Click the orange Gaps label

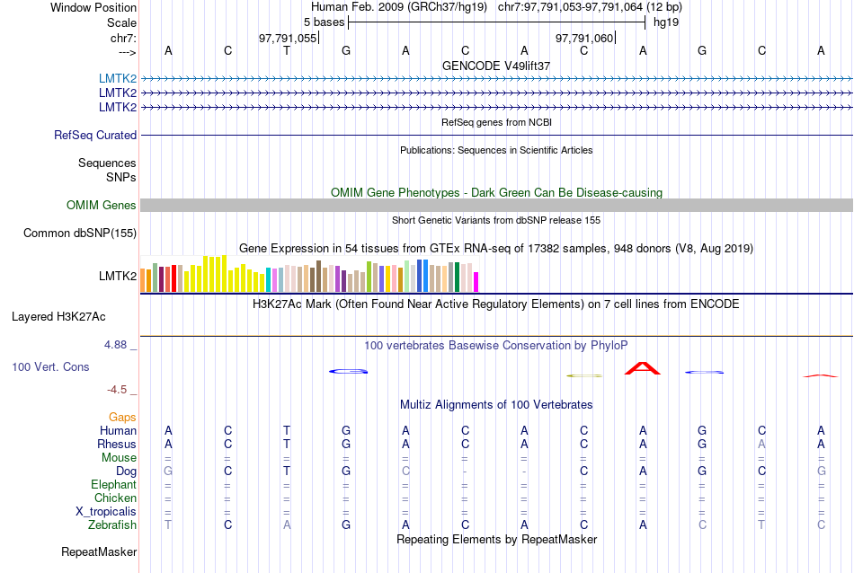click(122, 418)
